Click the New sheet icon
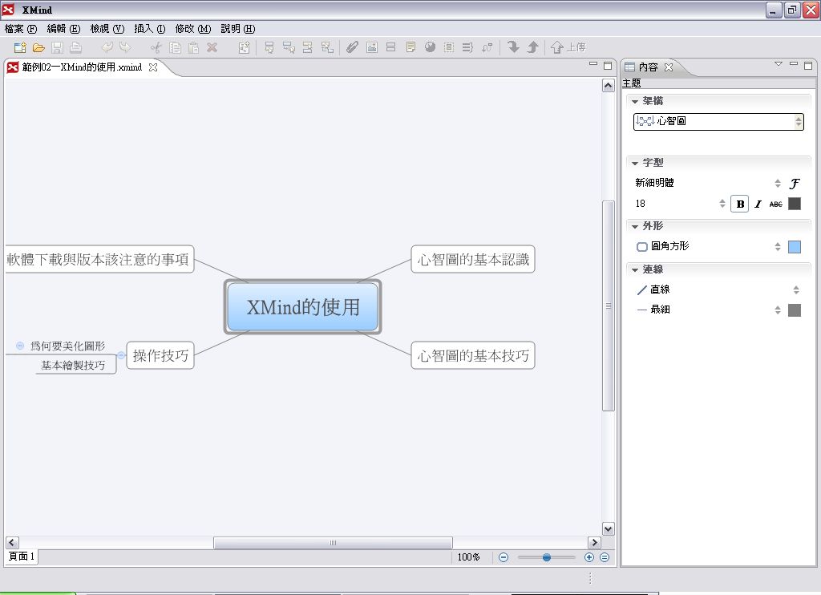 coord(244,47)
